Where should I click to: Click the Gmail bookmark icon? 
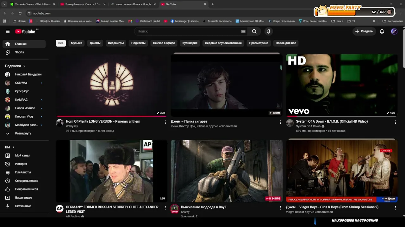130,21
